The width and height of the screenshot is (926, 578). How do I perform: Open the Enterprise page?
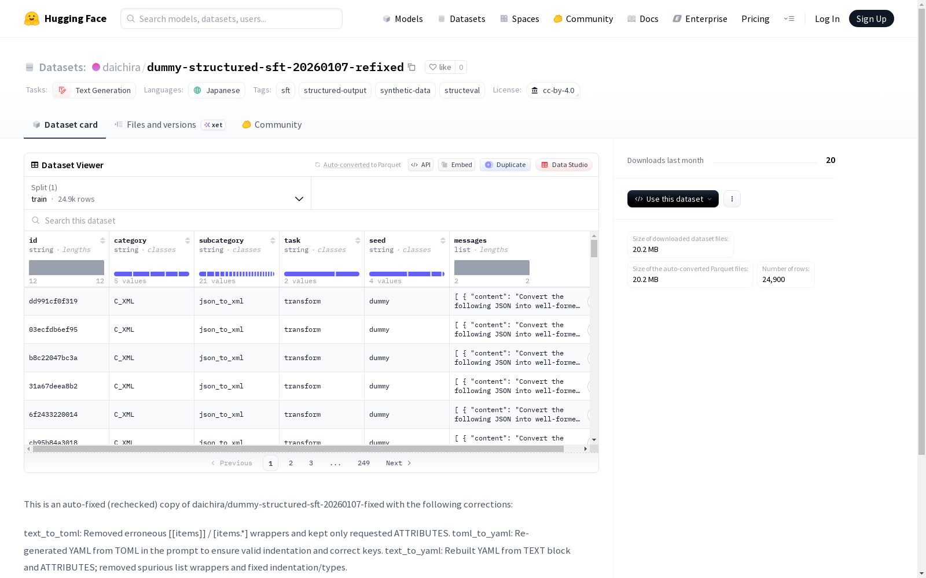click(x=700, y=18)
